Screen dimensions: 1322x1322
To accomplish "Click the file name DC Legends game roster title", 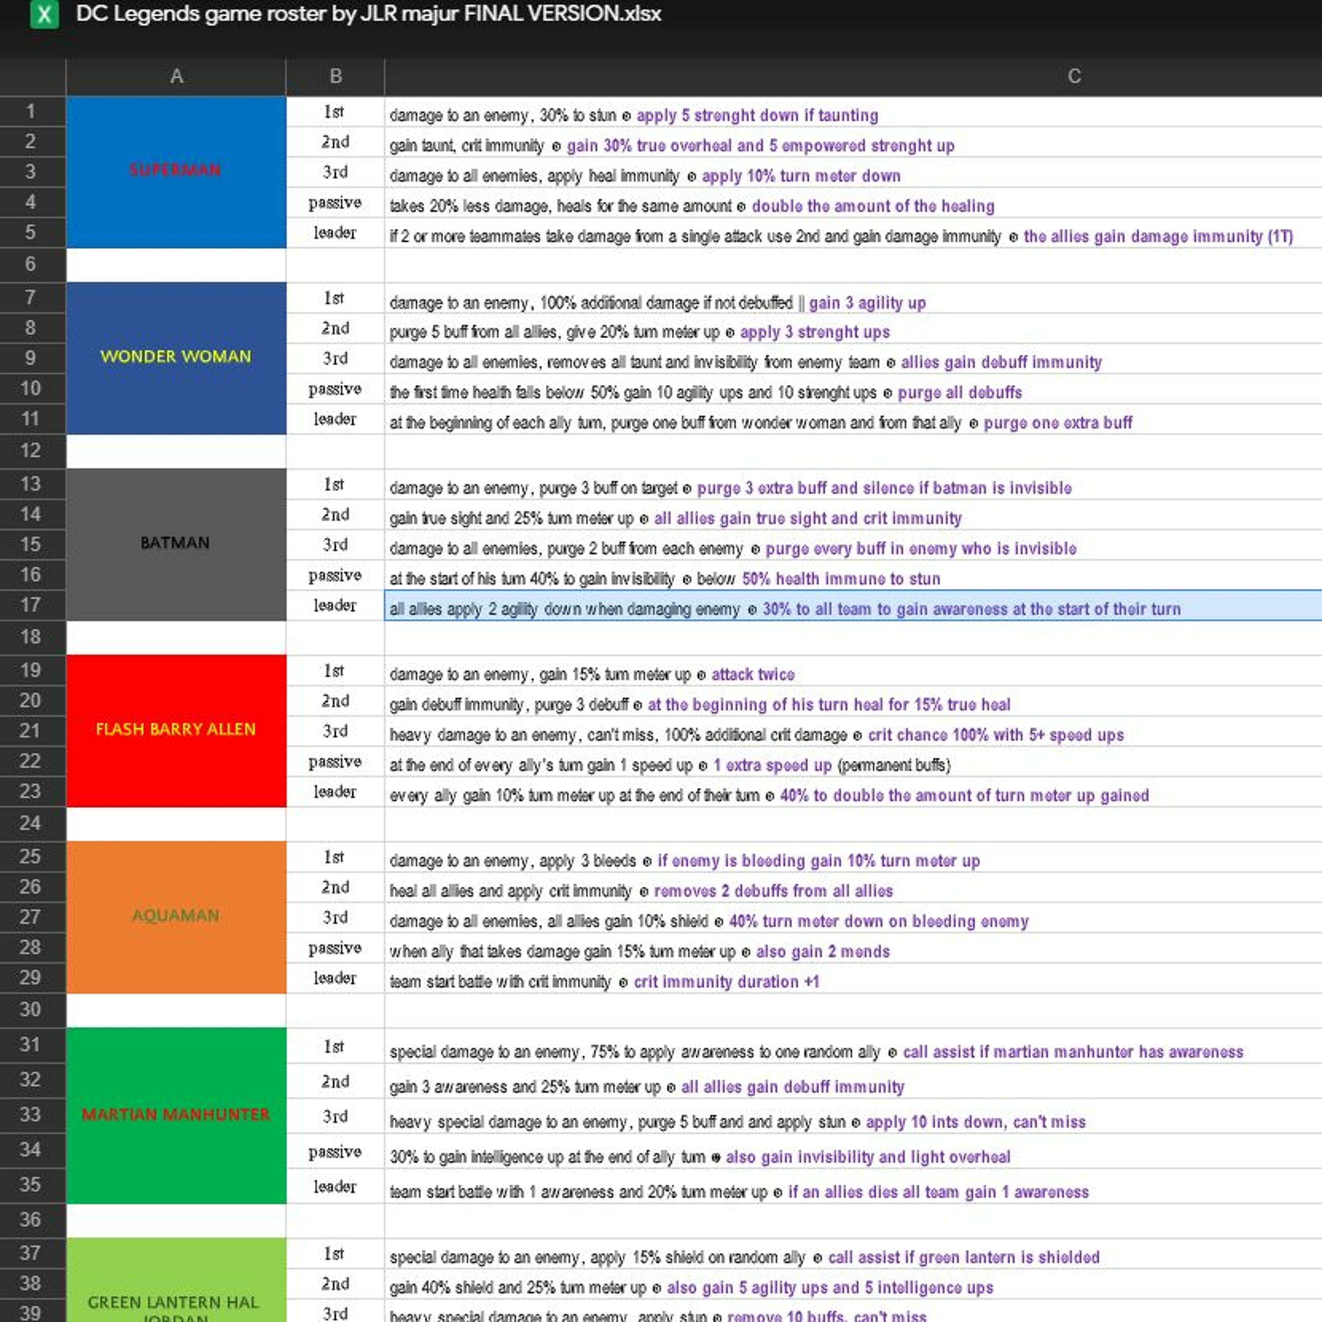I will [368, 14].
